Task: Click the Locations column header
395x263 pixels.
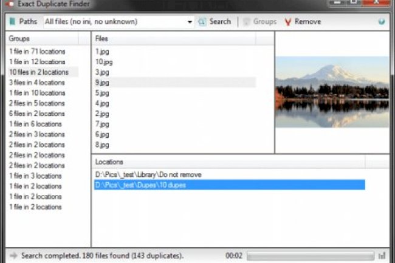Action: pos(228,162)
